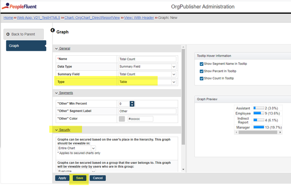This screenshot has height=187, width=291.
Task: Click the Tooltip Hover Information header
Action: [214, 56]
